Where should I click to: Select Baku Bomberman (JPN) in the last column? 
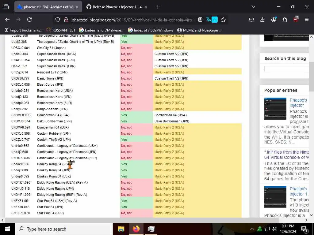click(x=172, y=121)
